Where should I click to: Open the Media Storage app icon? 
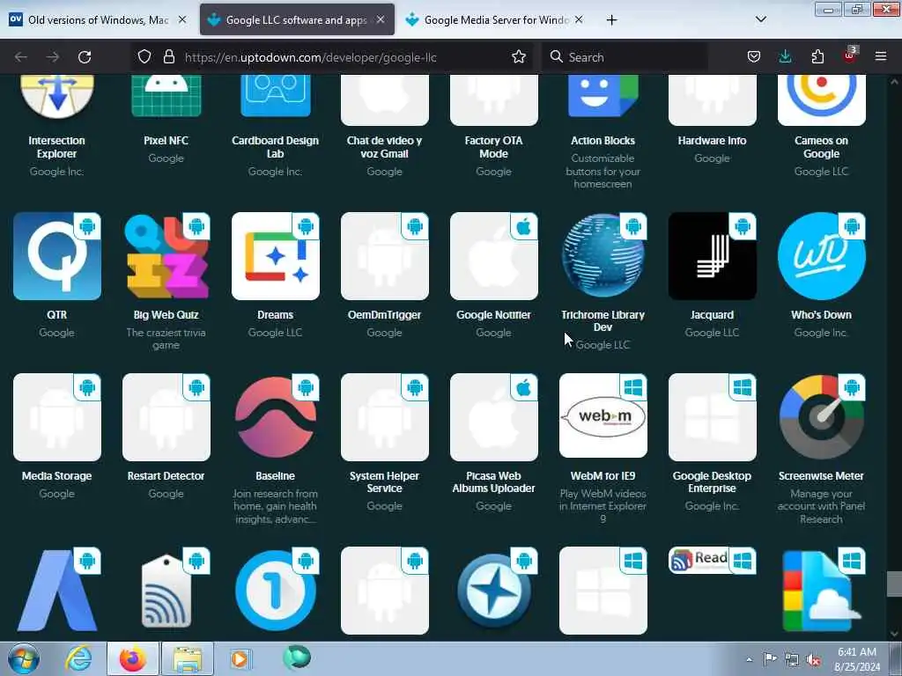click(x=57, y=417)
